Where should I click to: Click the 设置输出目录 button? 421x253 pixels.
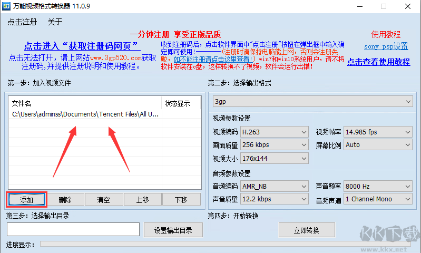pyautogui.click(x=173, y=230)
